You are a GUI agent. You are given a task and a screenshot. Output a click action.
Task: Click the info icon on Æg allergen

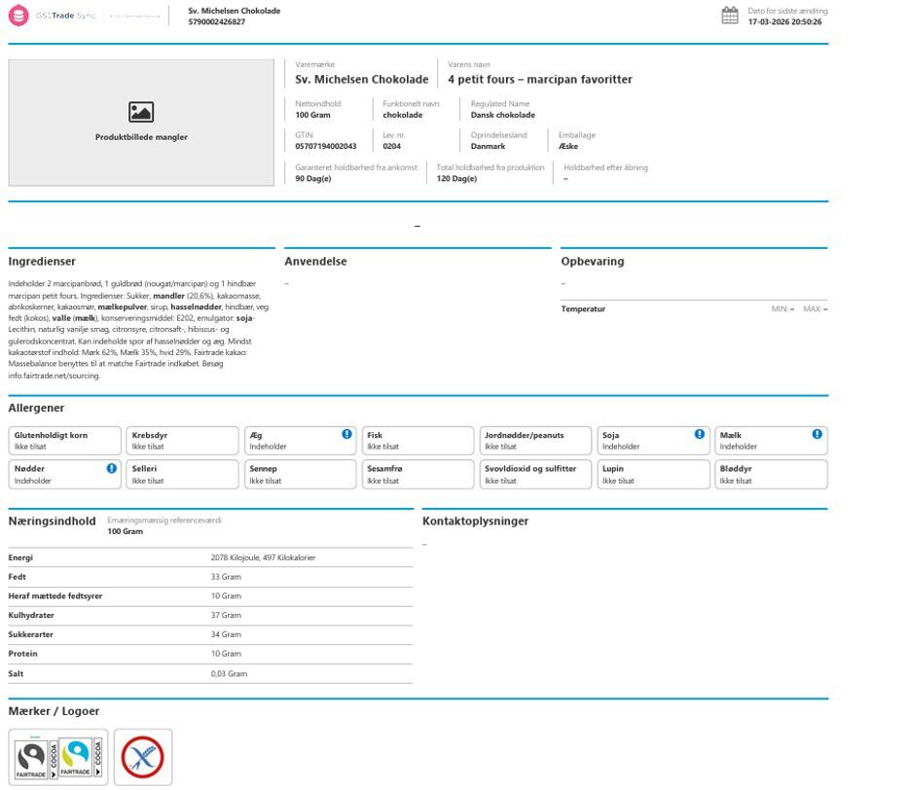pyautogui.click(x=346, y=434)
